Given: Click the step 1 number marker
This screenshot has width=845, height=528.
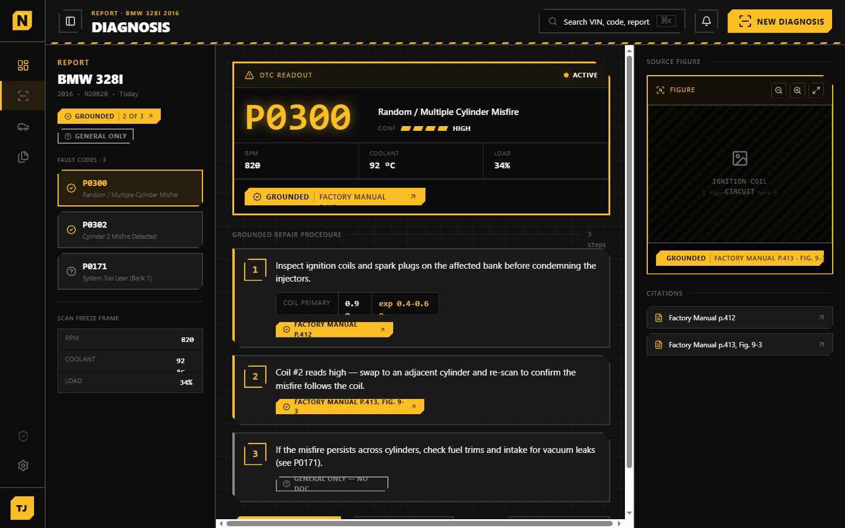Looking at the screenshot, I should click(x=255, y=270).
